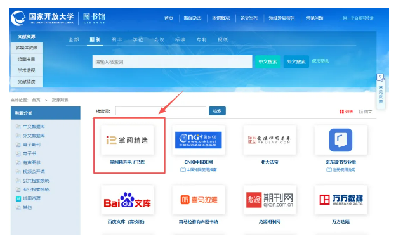This screenshot has height=251, width=396.
Task: Click the underlined link at top right
Action: [x=357, y=18]
